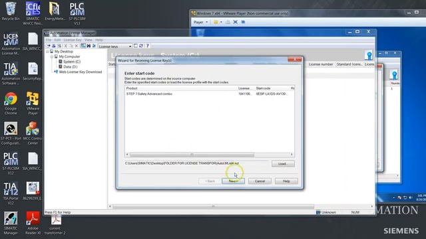
Task: Launch Adobe Reader XI from desktop
Action: click(x=33, y=223)
